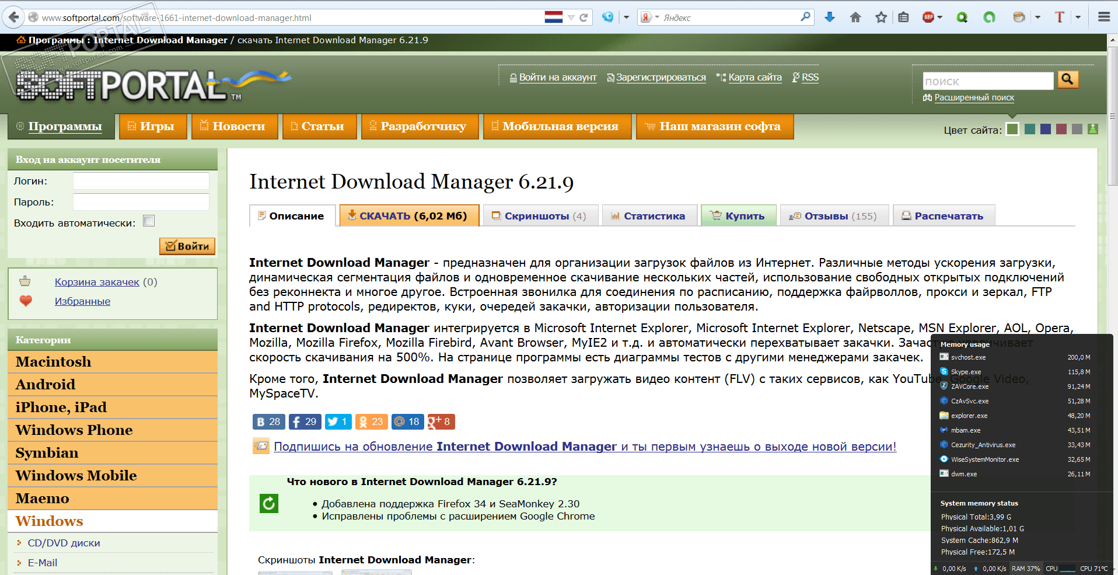Click the home icon in the breadcrumb bar
Viewport: 1118px width, 575px height.
[x=21, y=40]
